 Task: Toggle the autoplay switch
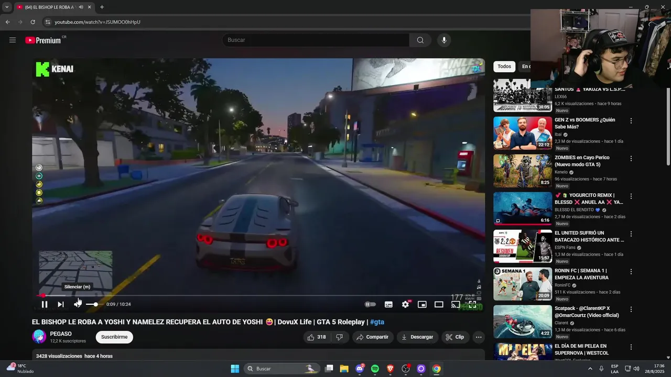pos(371,304)
